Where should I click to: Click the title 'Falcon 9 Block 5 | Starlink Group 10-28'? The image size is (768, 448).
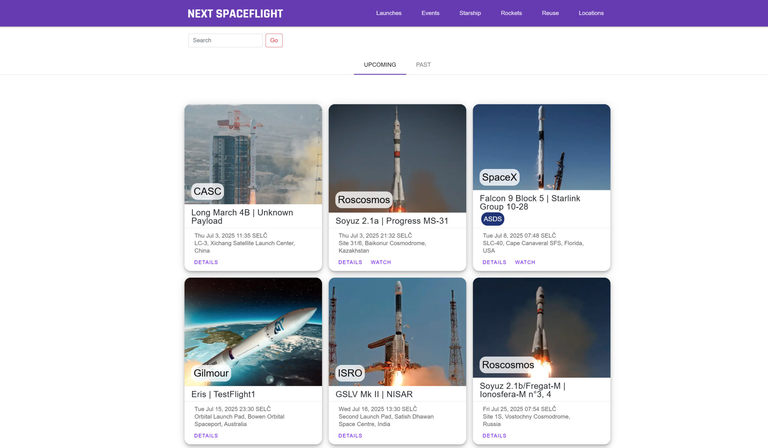[x=530, y=202]
